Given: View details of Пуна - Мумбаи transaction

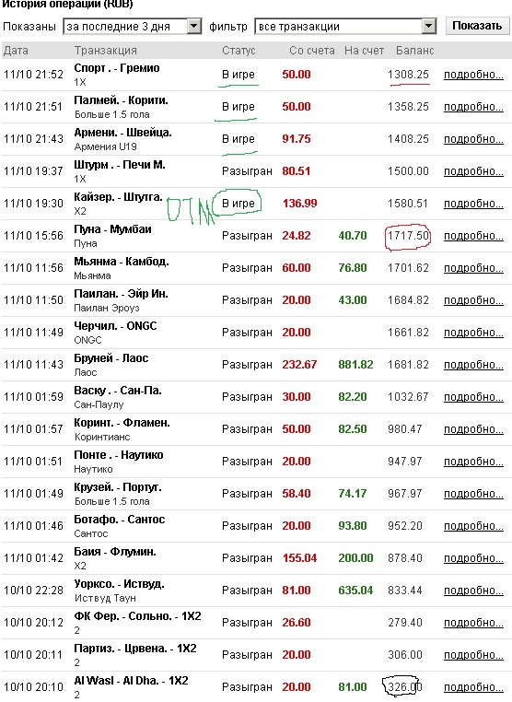Looking at the screenshot, I should coord(473,236).
